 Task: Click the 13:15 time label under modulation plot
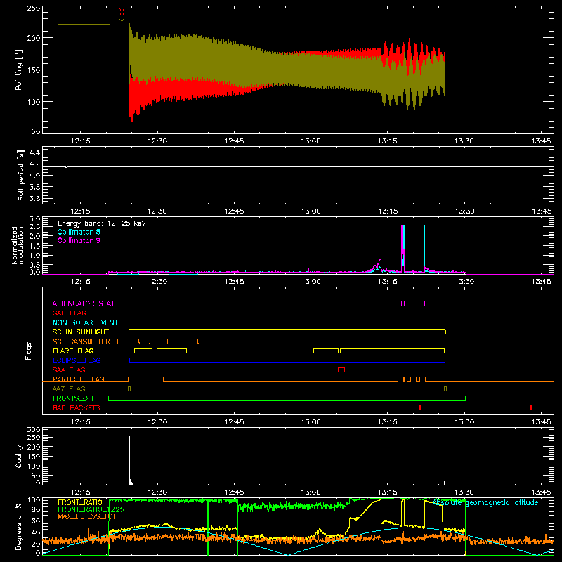coord(388,282)
